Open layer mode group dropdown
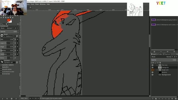Viewport: 178px width, 100px height. (x=175, y=57)
